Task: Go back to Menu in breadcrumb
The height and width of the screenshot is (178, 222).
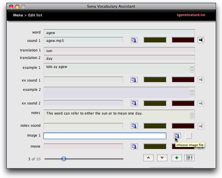Action: click(18, 15)
